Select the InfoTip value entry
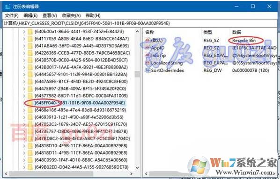The width and height of the screenshot is (280, 179). click(158, 55)
